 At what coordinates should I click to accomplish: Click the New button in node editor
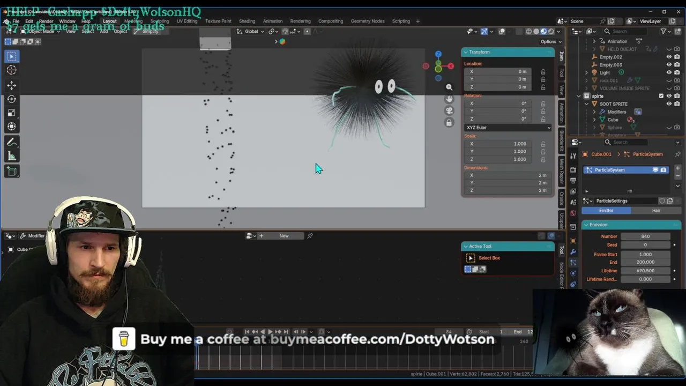pyautogui.click(x=284, y=236)
